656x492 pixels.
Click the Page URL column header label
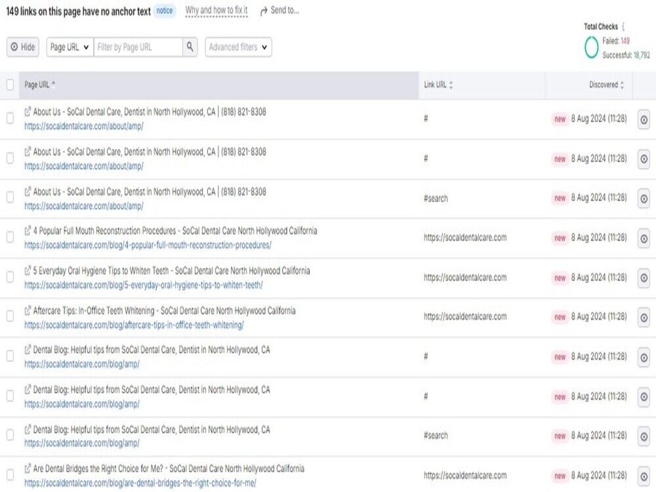pyautogui.click(x=37, y=85)
